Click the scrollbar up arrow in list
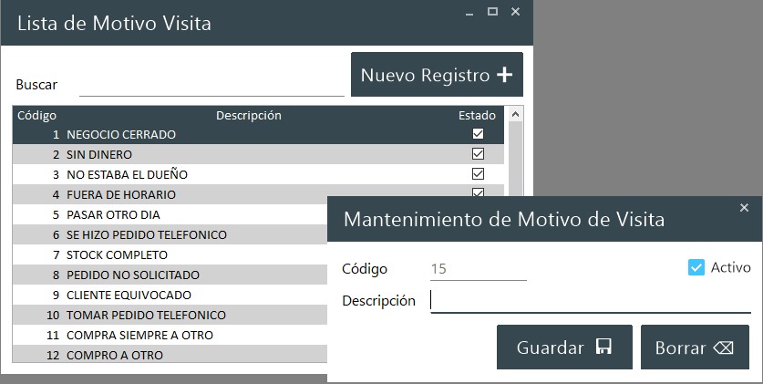The width and height of the screenshot is (763, 384). pyautogui.click(x=515, y=116)
